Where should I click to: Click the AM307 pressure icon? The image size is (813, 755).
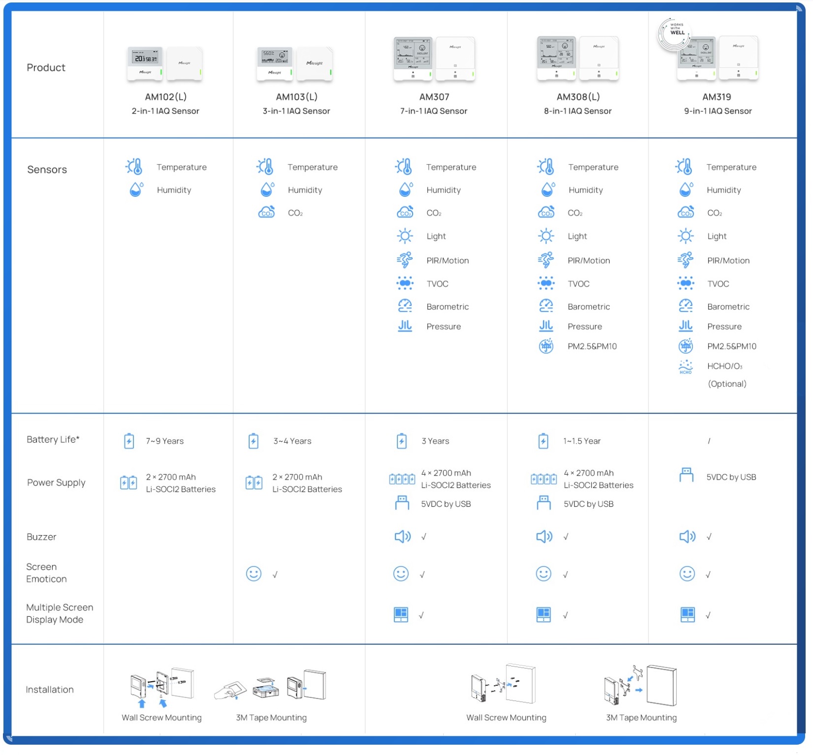pyautogui.click(x=405, y=326)
